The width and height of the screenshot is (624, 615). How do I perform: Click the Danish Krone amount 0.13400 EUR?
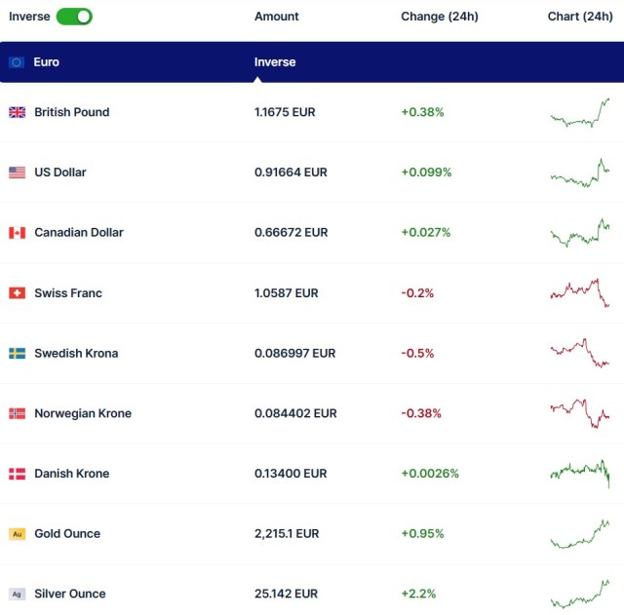(x=290, y=474)
